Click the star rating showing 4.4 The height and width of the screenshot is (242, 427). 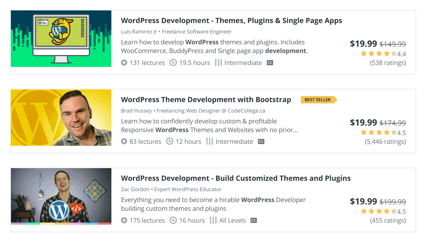click(x=379, y=54)
